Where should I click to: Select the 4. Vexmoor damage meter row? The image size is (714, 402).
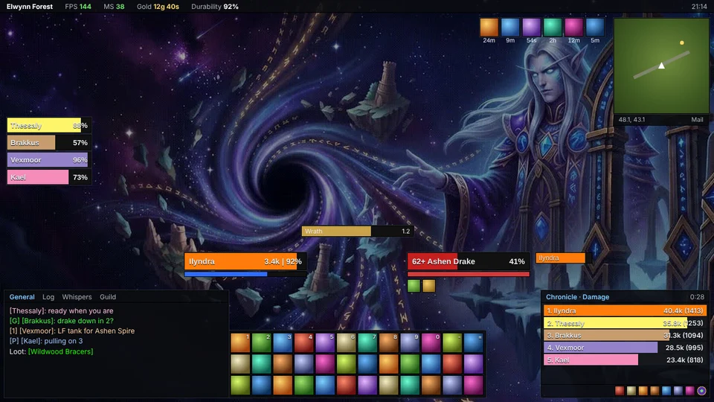(x=625, y=348)
